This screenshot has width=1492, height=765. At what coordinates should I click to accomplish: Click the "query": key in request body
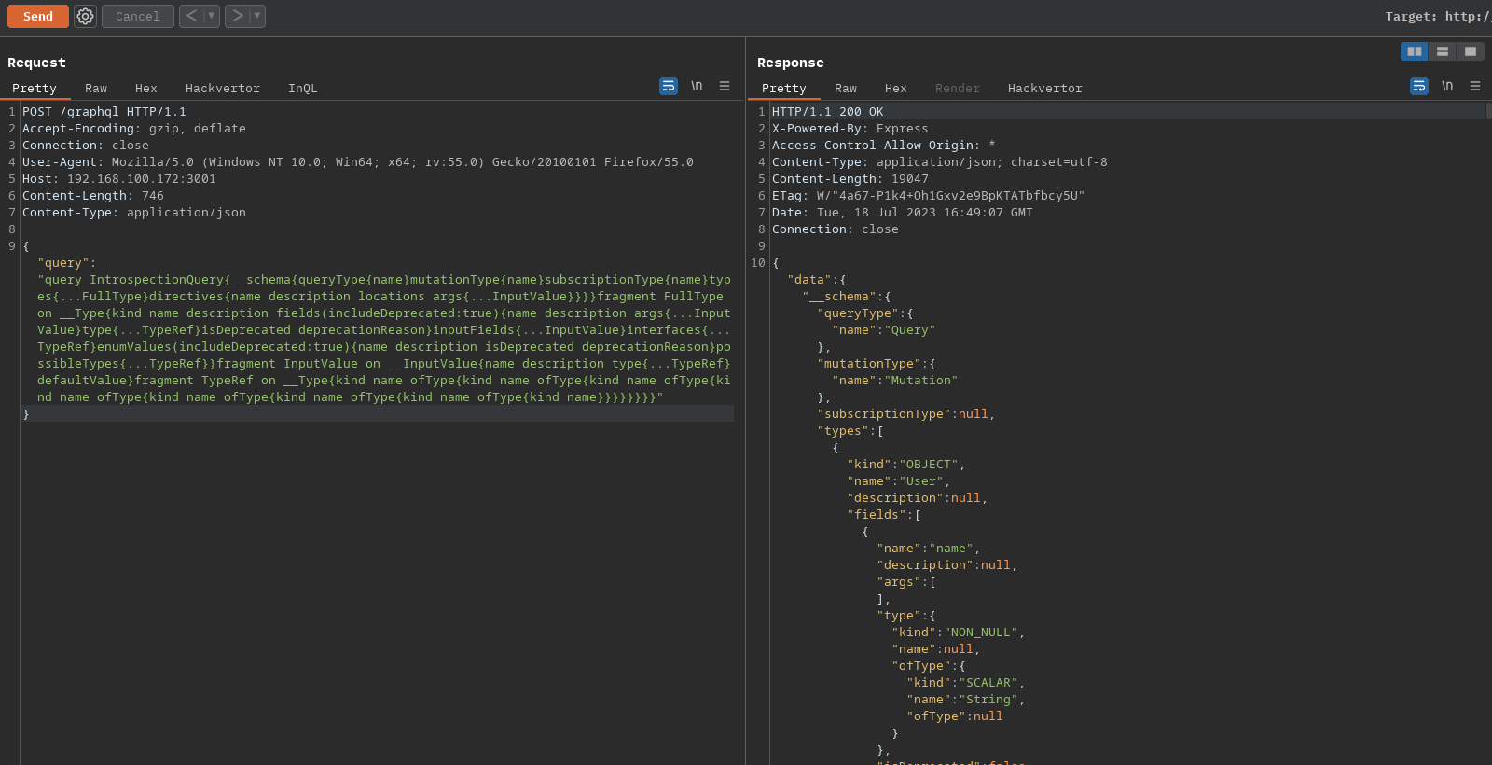pos(67,263)
